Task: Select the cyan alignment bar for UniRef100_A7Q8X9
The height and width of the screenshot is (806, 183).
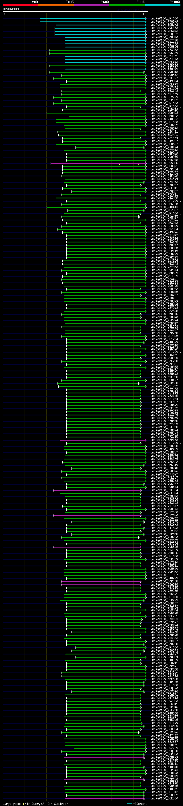Action: point(93,22)
